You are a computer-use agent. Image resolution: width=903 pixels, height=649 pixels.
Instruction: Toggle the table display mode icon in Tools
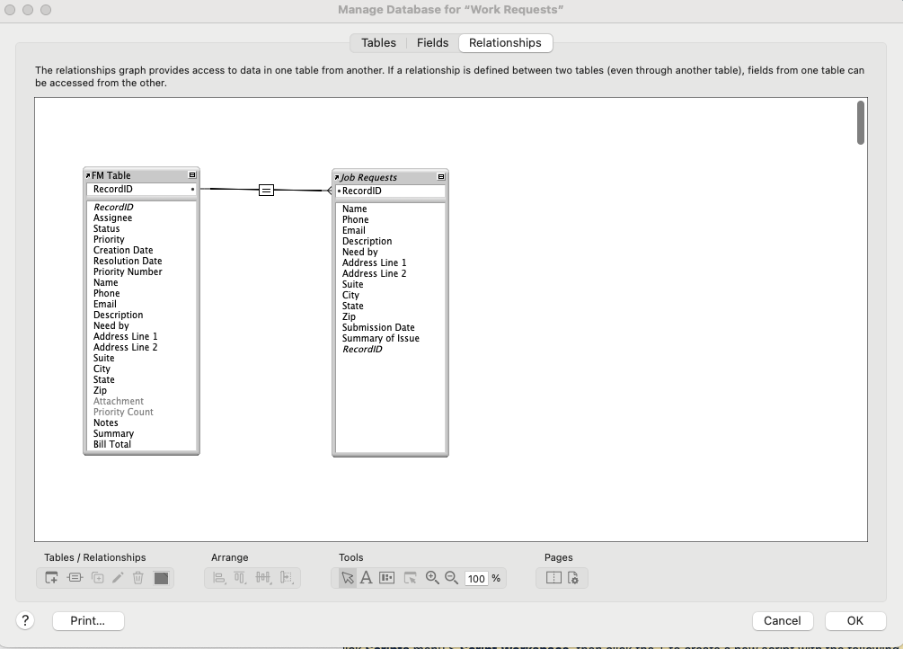pyautogui.click(x=386, y=578)
